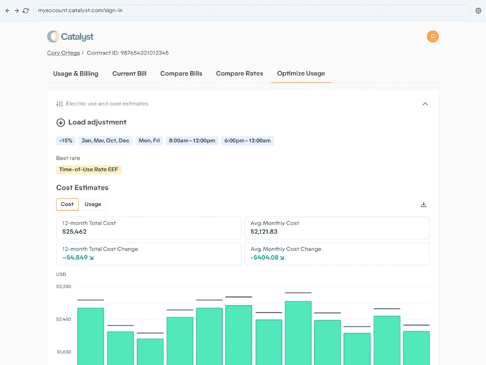486x365 pixels.
Task: Click the Load adjustment down-arrow circle icon
Action: point(61,123)
